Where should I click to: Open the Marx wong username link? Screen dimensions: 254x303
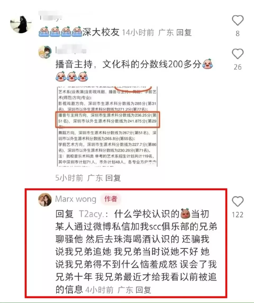pyautogui.click(x=76, y=199)
